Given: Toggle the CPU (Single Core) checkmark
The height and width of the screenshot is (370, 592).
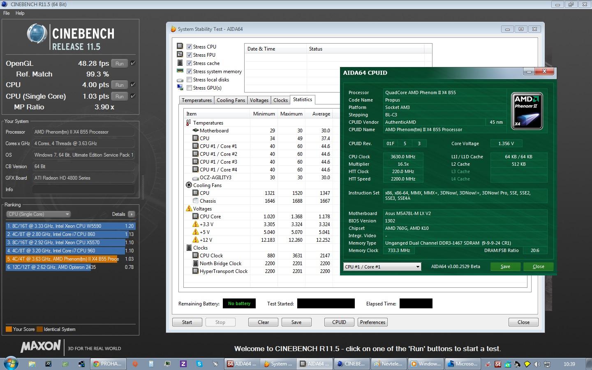Looking at the screenshot, I should pyautogui.click(x=133, y=96).
